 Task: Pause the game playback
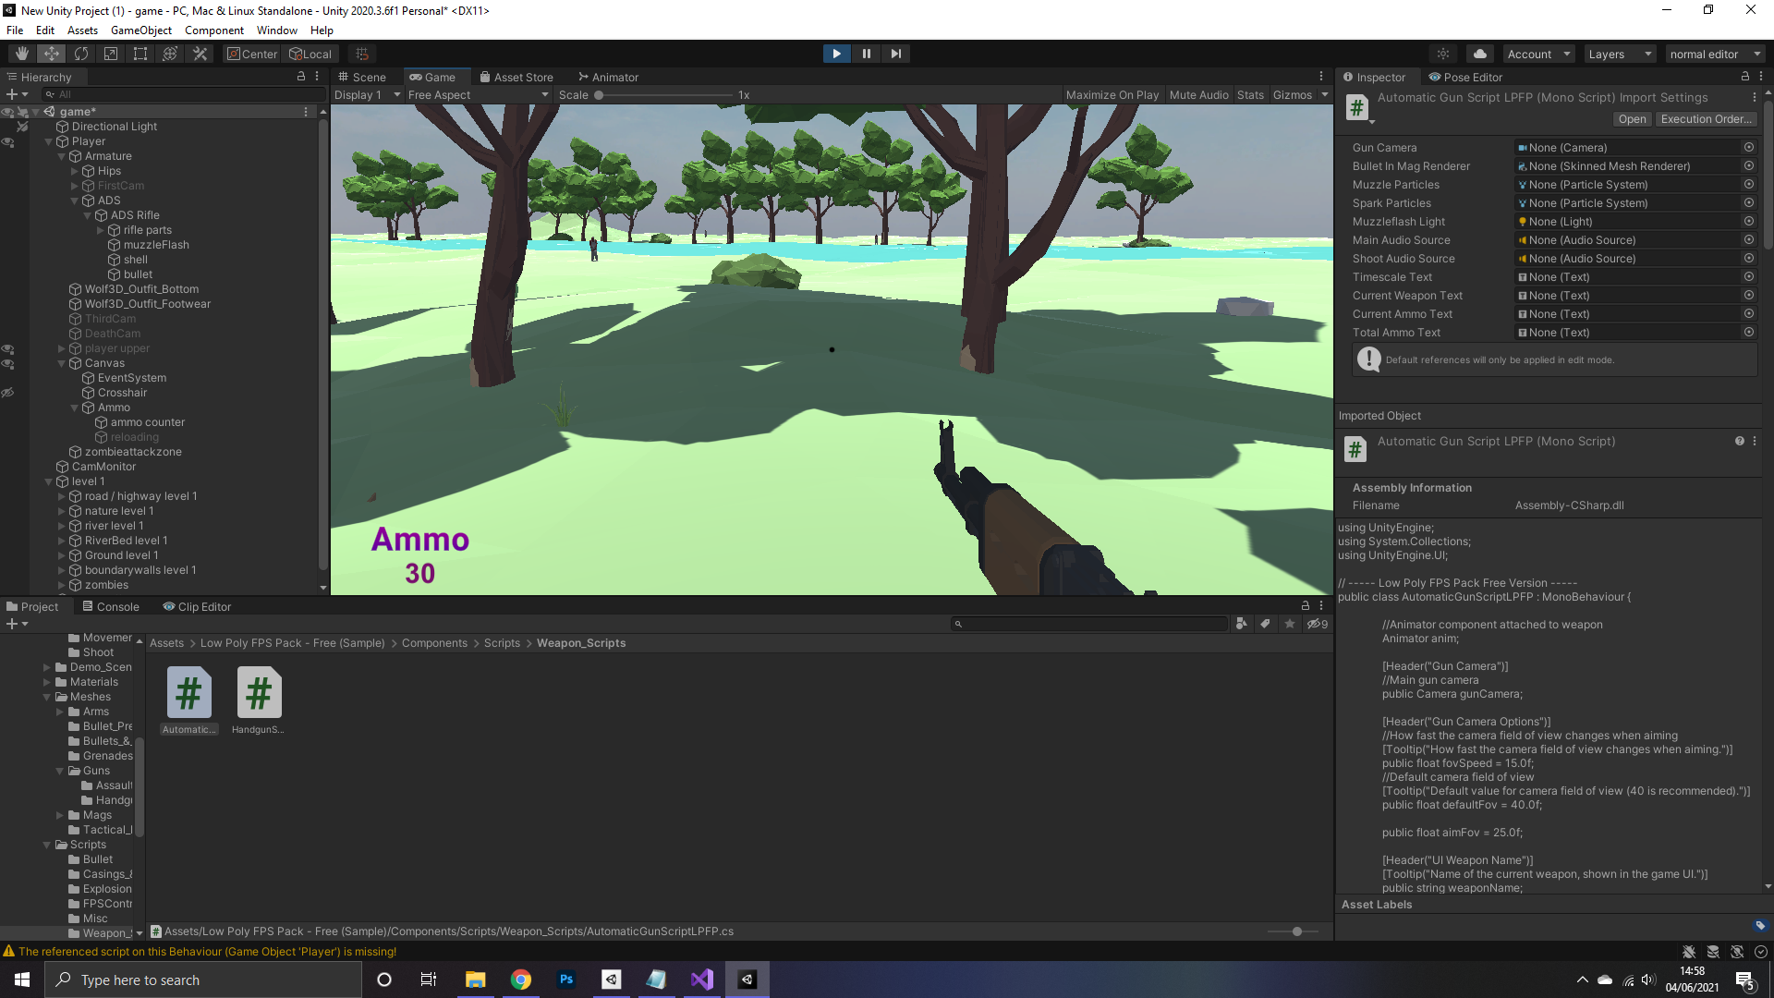click(866, 54)
